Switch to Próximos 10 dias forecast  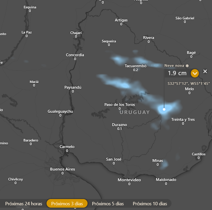(150, 204)
